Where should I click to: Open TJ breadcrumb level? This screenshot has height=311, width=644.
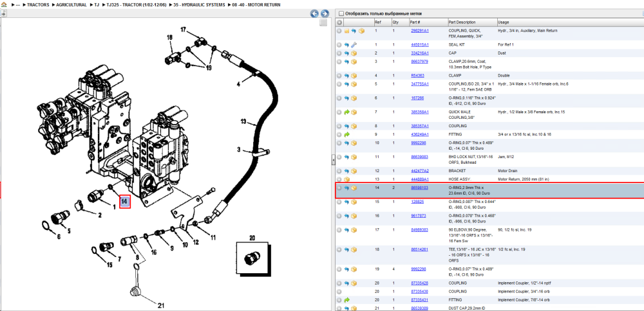click(x=97, y=5)
